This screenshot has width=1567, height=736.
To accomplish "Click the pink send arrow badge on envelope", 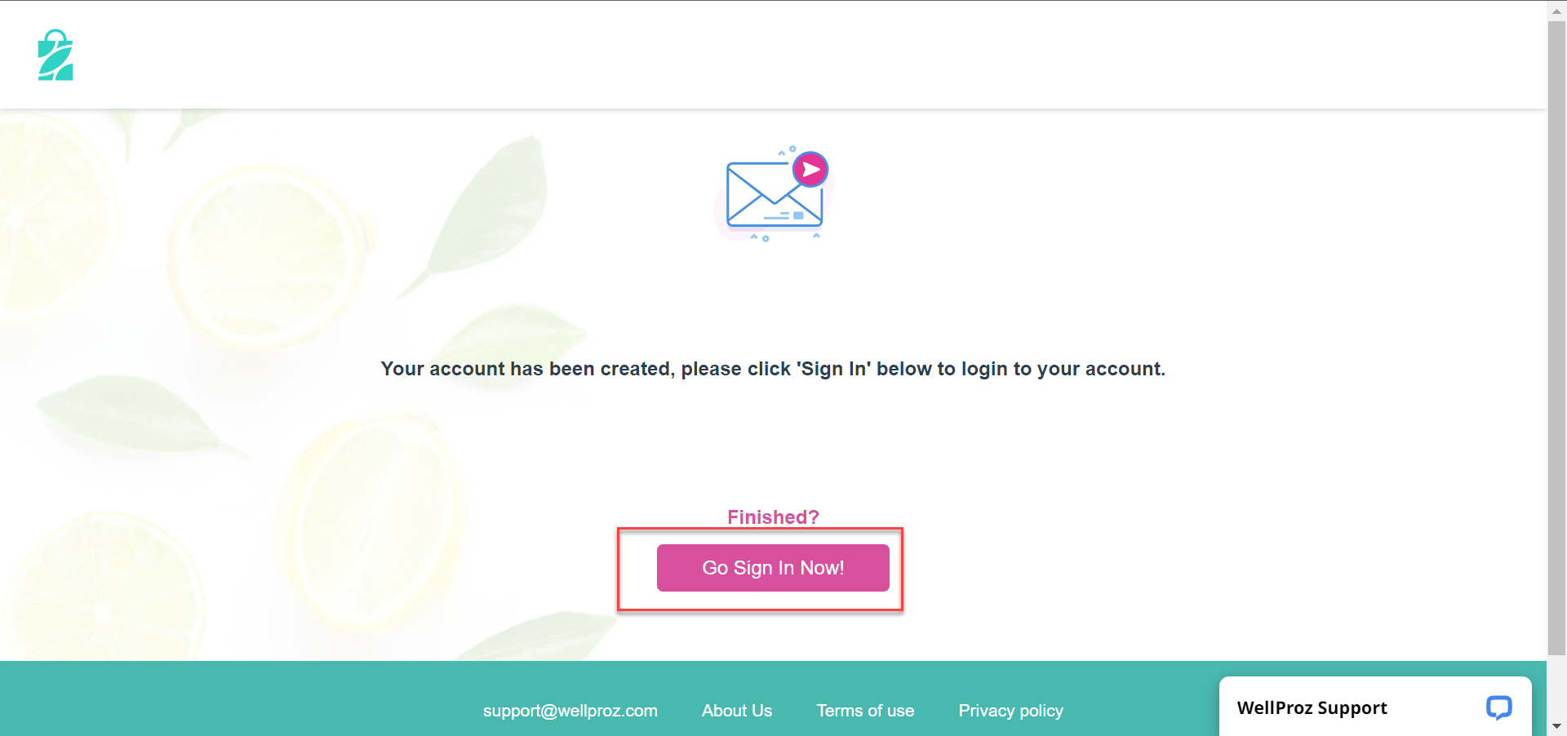I will click(x=810, y=170).
